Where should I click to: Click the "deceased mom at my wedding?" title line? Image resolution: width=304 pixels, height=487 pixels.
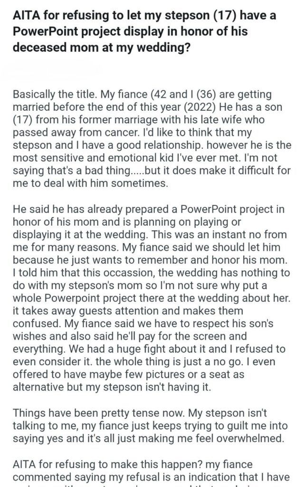tap(101, 48)
